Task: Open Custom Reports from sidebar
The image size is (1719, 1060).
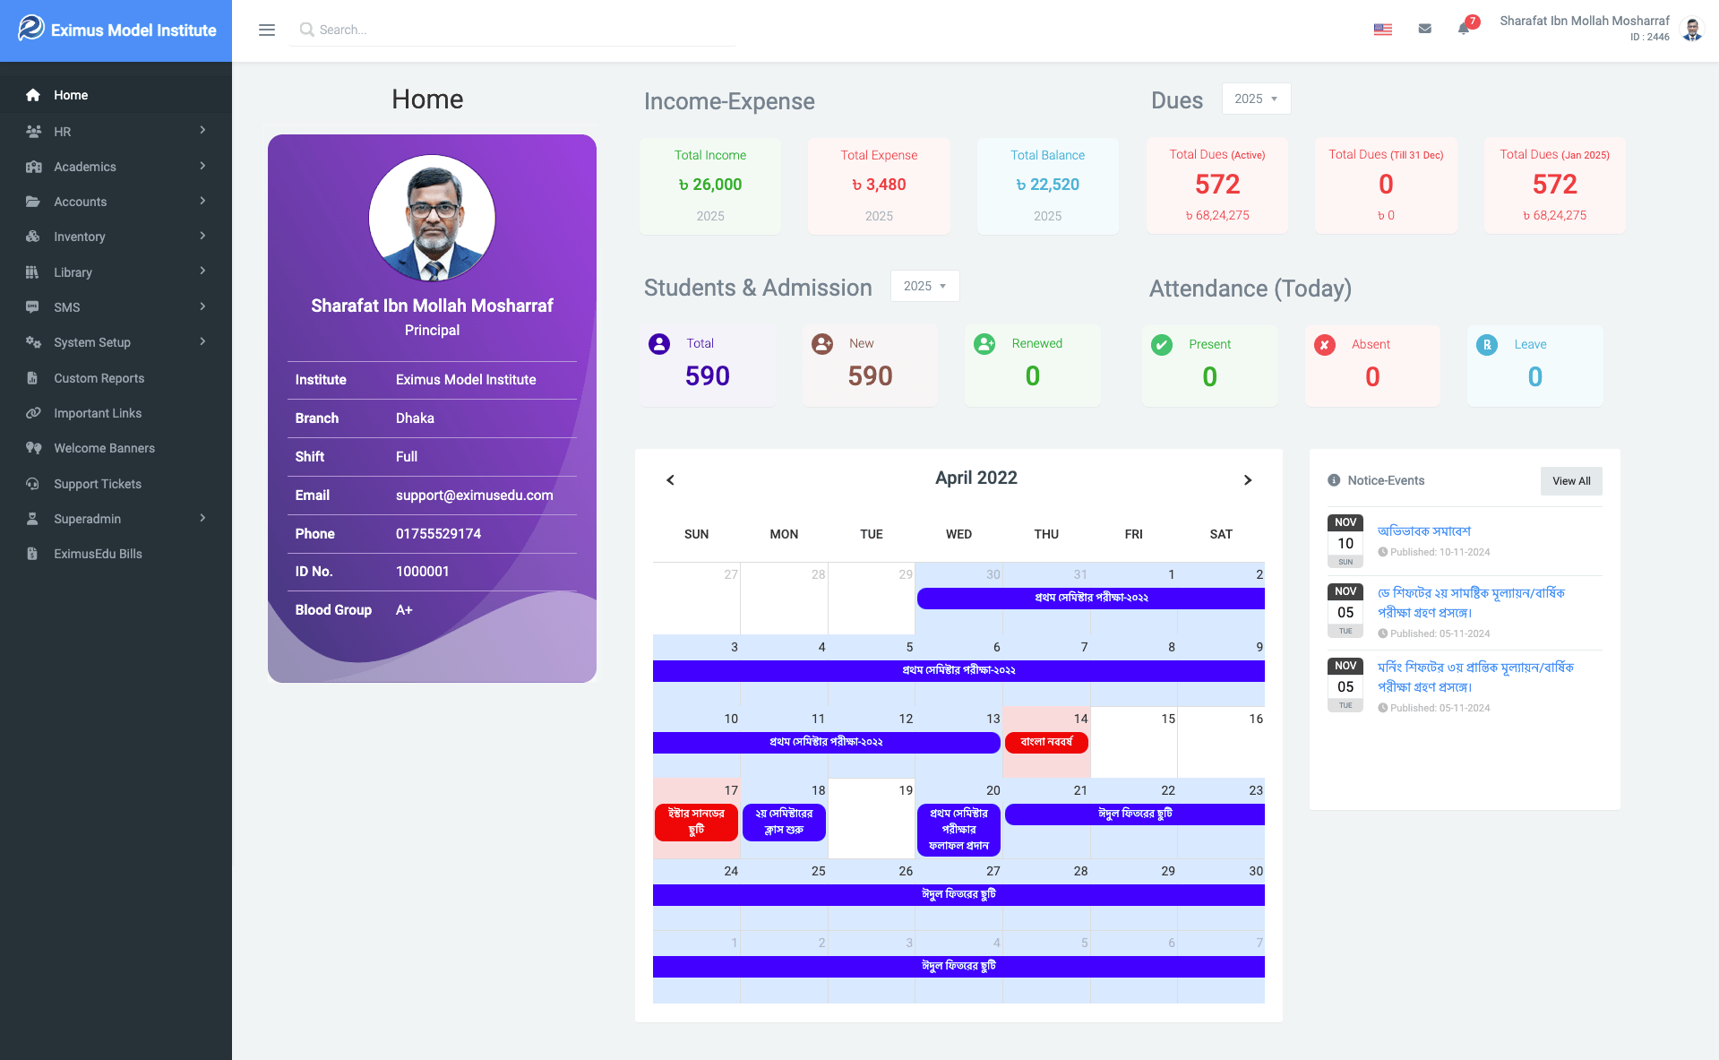Action: tap(99, 378)
